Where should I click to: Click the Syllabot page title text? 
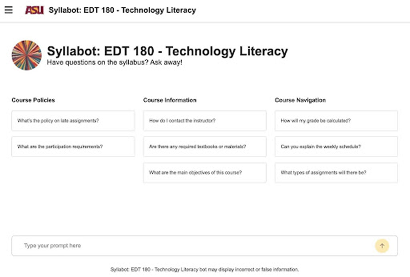coord(167,51)
